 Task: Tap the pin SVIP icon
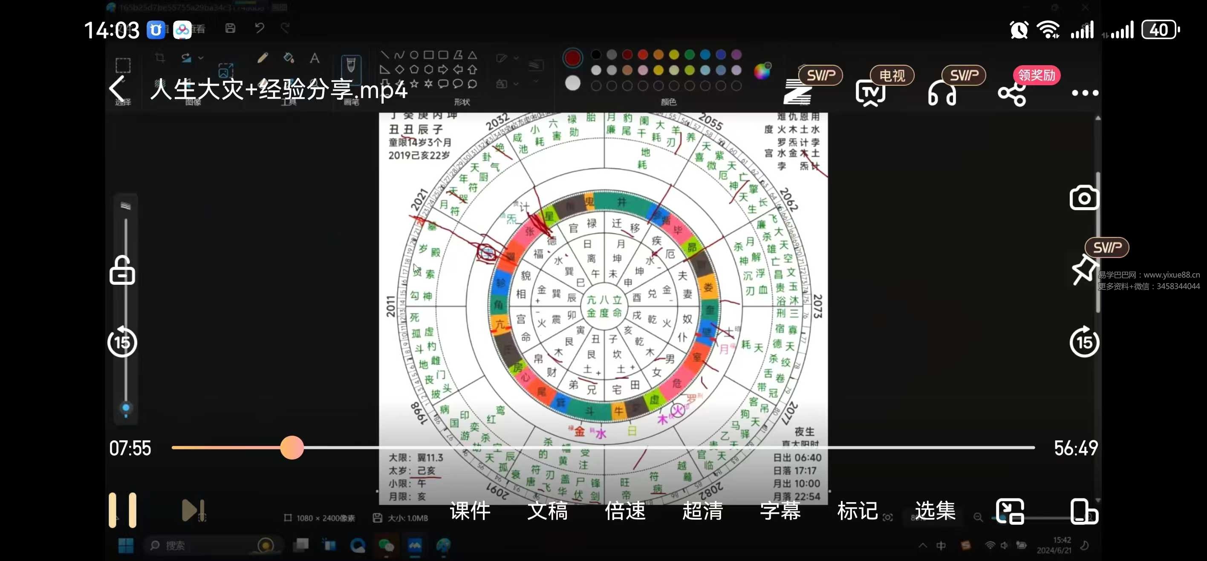1084,269
